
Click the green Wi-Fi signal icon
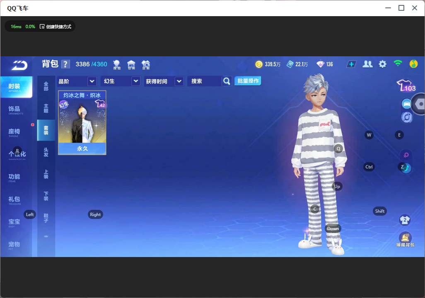pyautogui.click(x=398, y=63)
